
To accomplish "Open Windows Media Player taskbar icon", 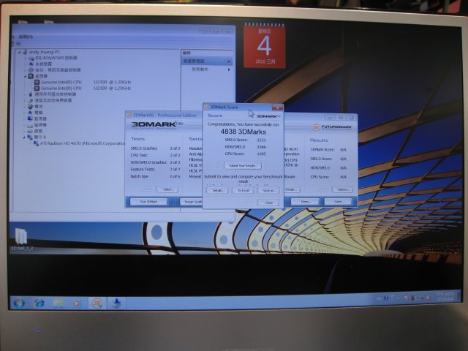I will pyautogui.click(x=76, y=303).
